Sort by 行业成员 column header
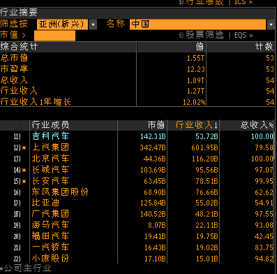Viewport: 277px width, 274px height. pyautogui.click(x=50, y=125)
